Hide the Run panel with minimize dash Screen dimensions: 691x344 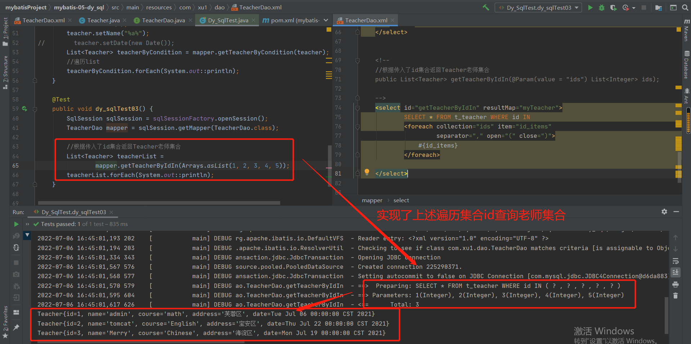click(x=676, y=212)
